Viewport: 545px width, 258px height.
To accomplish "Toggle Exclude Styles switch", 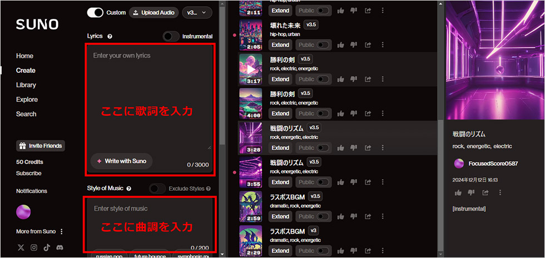I will (x=157, y=189).
